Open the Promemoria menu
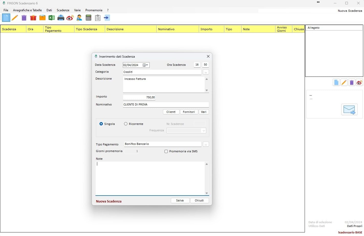This screenshot has height=236, width=364. tap(94, 10)
